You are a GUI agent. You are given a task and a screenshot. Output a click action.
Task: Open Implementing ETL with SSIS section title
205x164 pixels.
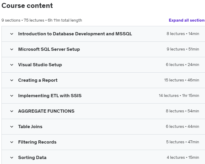(50, 96)
